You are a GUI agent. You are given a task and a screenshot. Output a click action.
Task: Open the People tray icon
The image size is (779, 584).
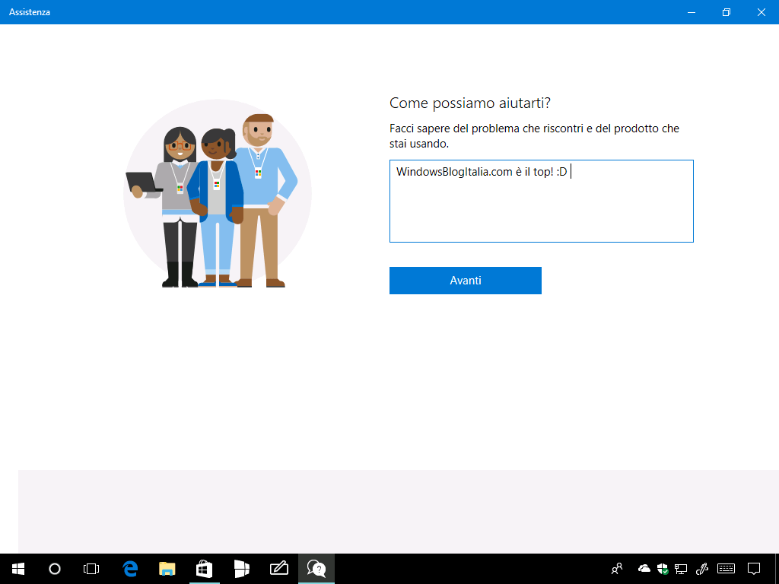pyautogui.click(x=617, y=569)
